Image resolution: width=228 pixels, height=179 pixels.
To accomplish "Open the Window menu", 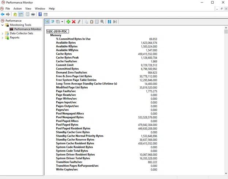I will pyautogui.click(x=40, y=8).
